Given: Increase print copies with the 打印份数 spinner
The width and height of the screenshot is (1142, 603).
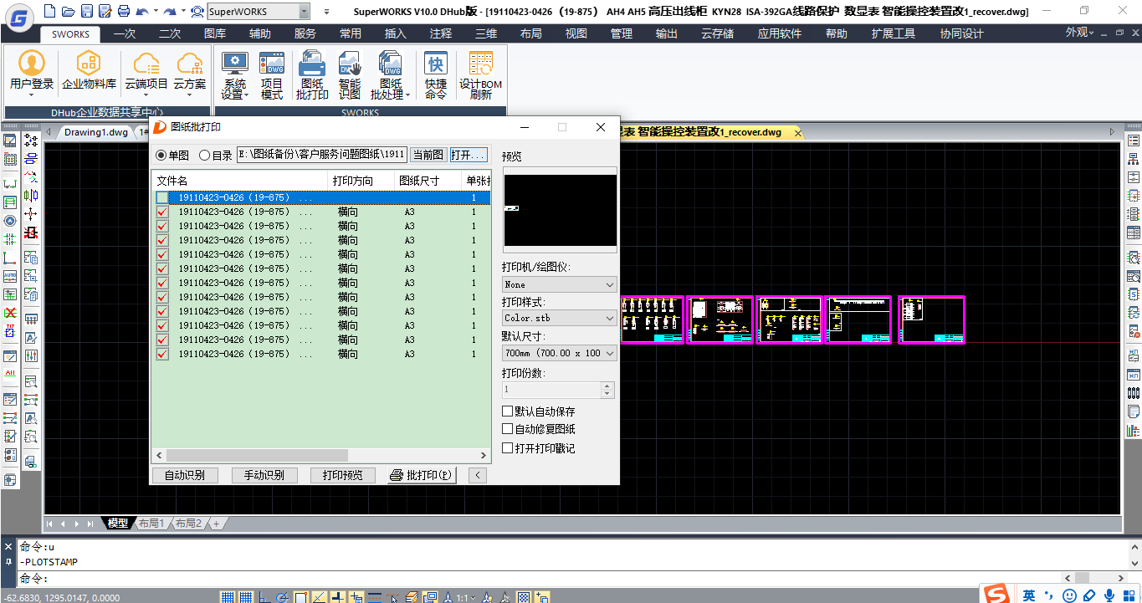Looking at the screenshot, I should click(607, 386).
